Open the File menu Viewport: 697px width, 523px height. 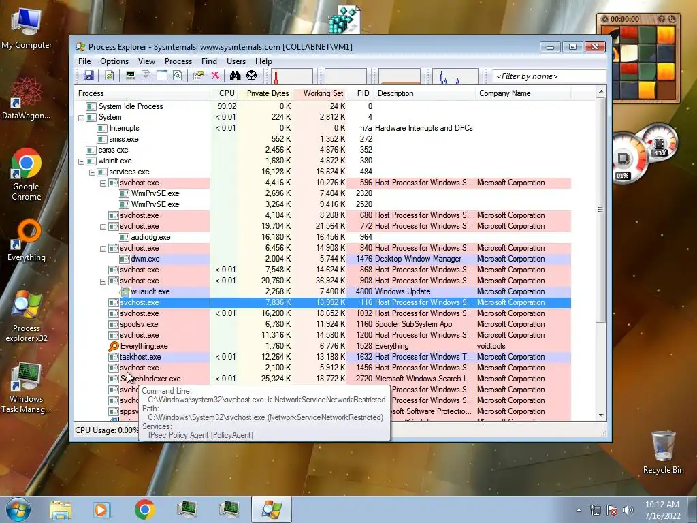(84, 61)
